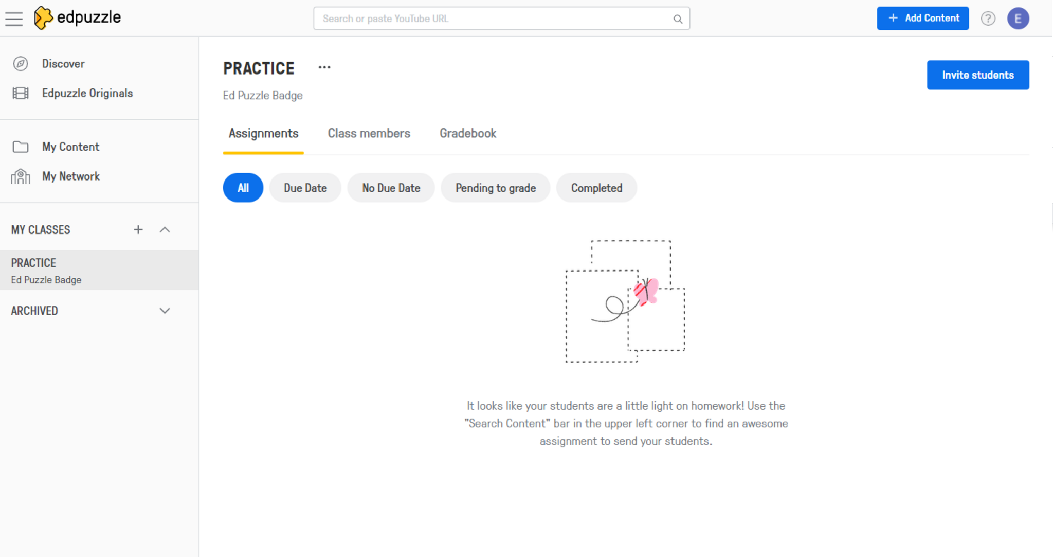Select the All filter chip
This screenshot has height=557, width=1053.
tap(243, 188)
